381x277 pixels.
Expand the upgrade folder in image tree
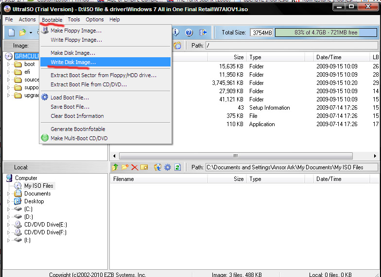[9, 95]
